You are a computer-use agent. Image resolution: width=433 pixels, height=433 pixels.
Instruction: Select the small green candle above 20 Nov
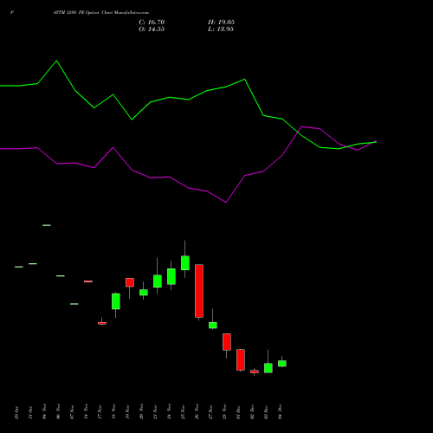coord(144,293)
